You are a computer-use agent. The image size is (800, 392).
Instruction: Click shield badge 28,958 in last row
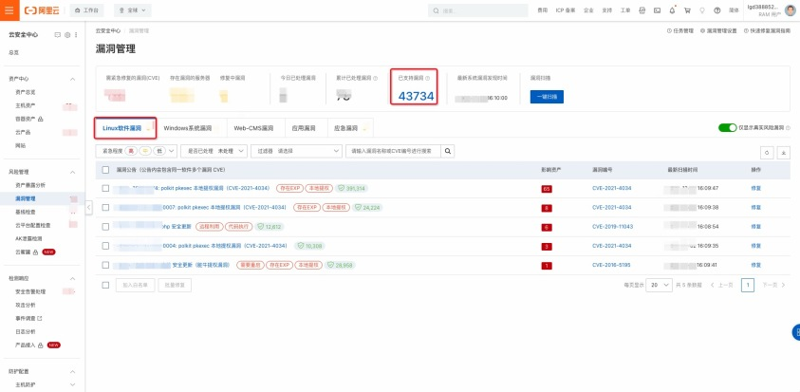[x=341, y=266]
